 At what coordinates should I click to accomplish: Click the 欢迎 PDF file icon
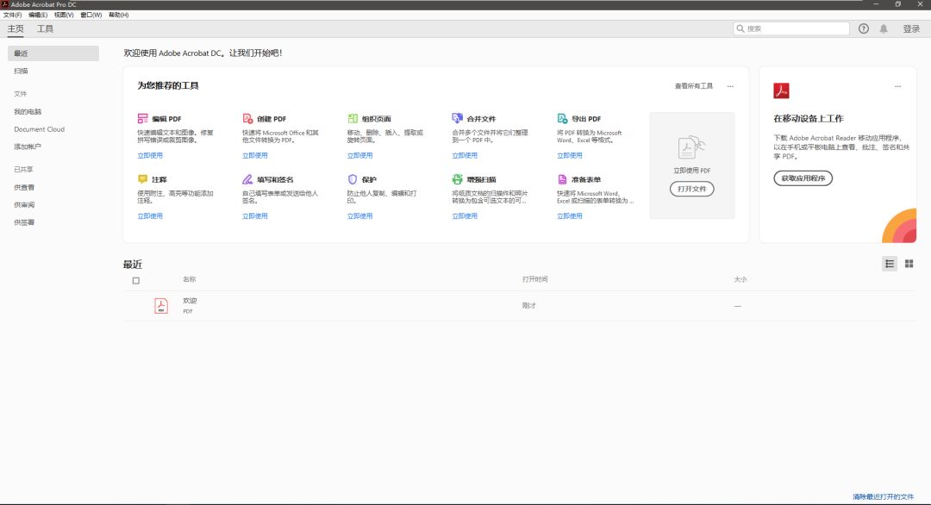161,306
